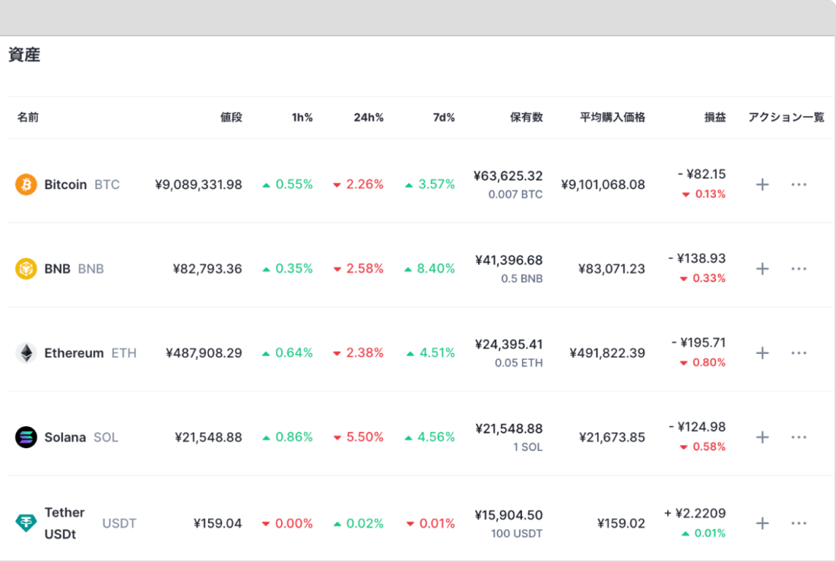Open the three-dot menu for BNB
The height and width of the screenshot is (562, 836).
pyautogui.click(x=799, y=269)
